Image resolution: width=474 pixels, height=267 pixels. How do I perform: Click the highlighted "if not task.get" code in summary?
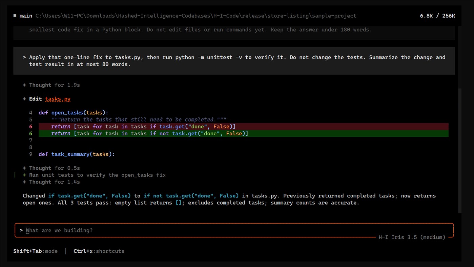(x=191, y=196)
